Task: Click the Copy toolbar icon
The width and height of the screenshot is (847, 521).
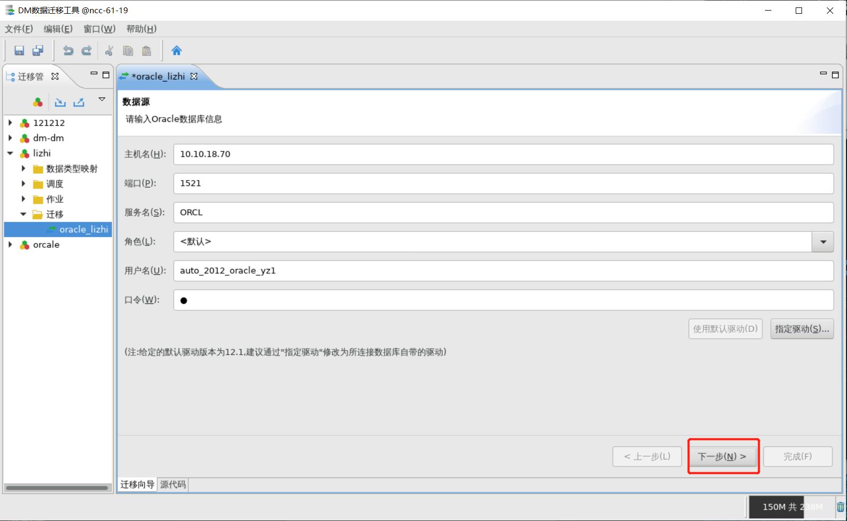Action: click(128, 51)
